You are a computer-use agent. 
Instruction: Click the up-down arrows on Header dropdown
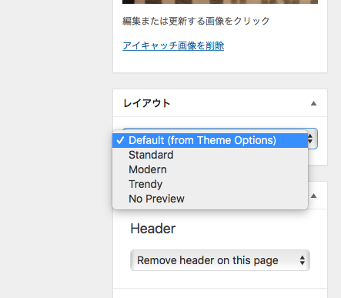tap(303, 260)
